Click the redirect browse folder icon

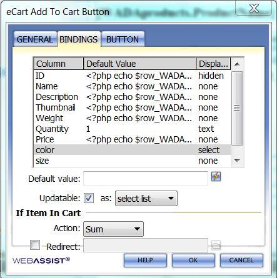tap(216, 245)
